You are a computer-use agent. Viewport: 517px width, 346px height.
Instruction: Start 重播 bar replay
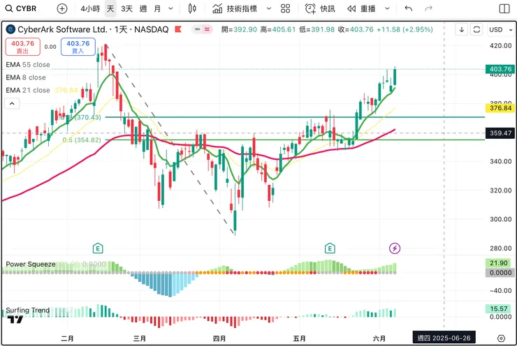(362, 8)
